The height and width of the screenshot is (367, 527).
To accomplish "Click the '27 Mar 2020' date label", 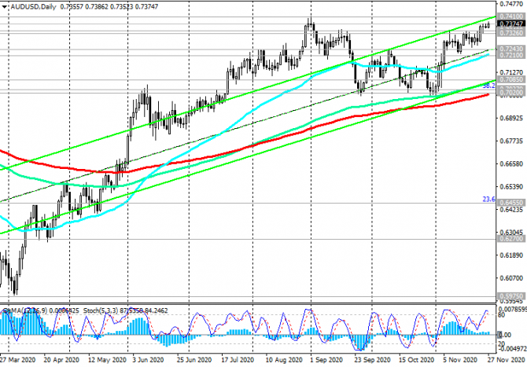I will [x=17, y=360].
